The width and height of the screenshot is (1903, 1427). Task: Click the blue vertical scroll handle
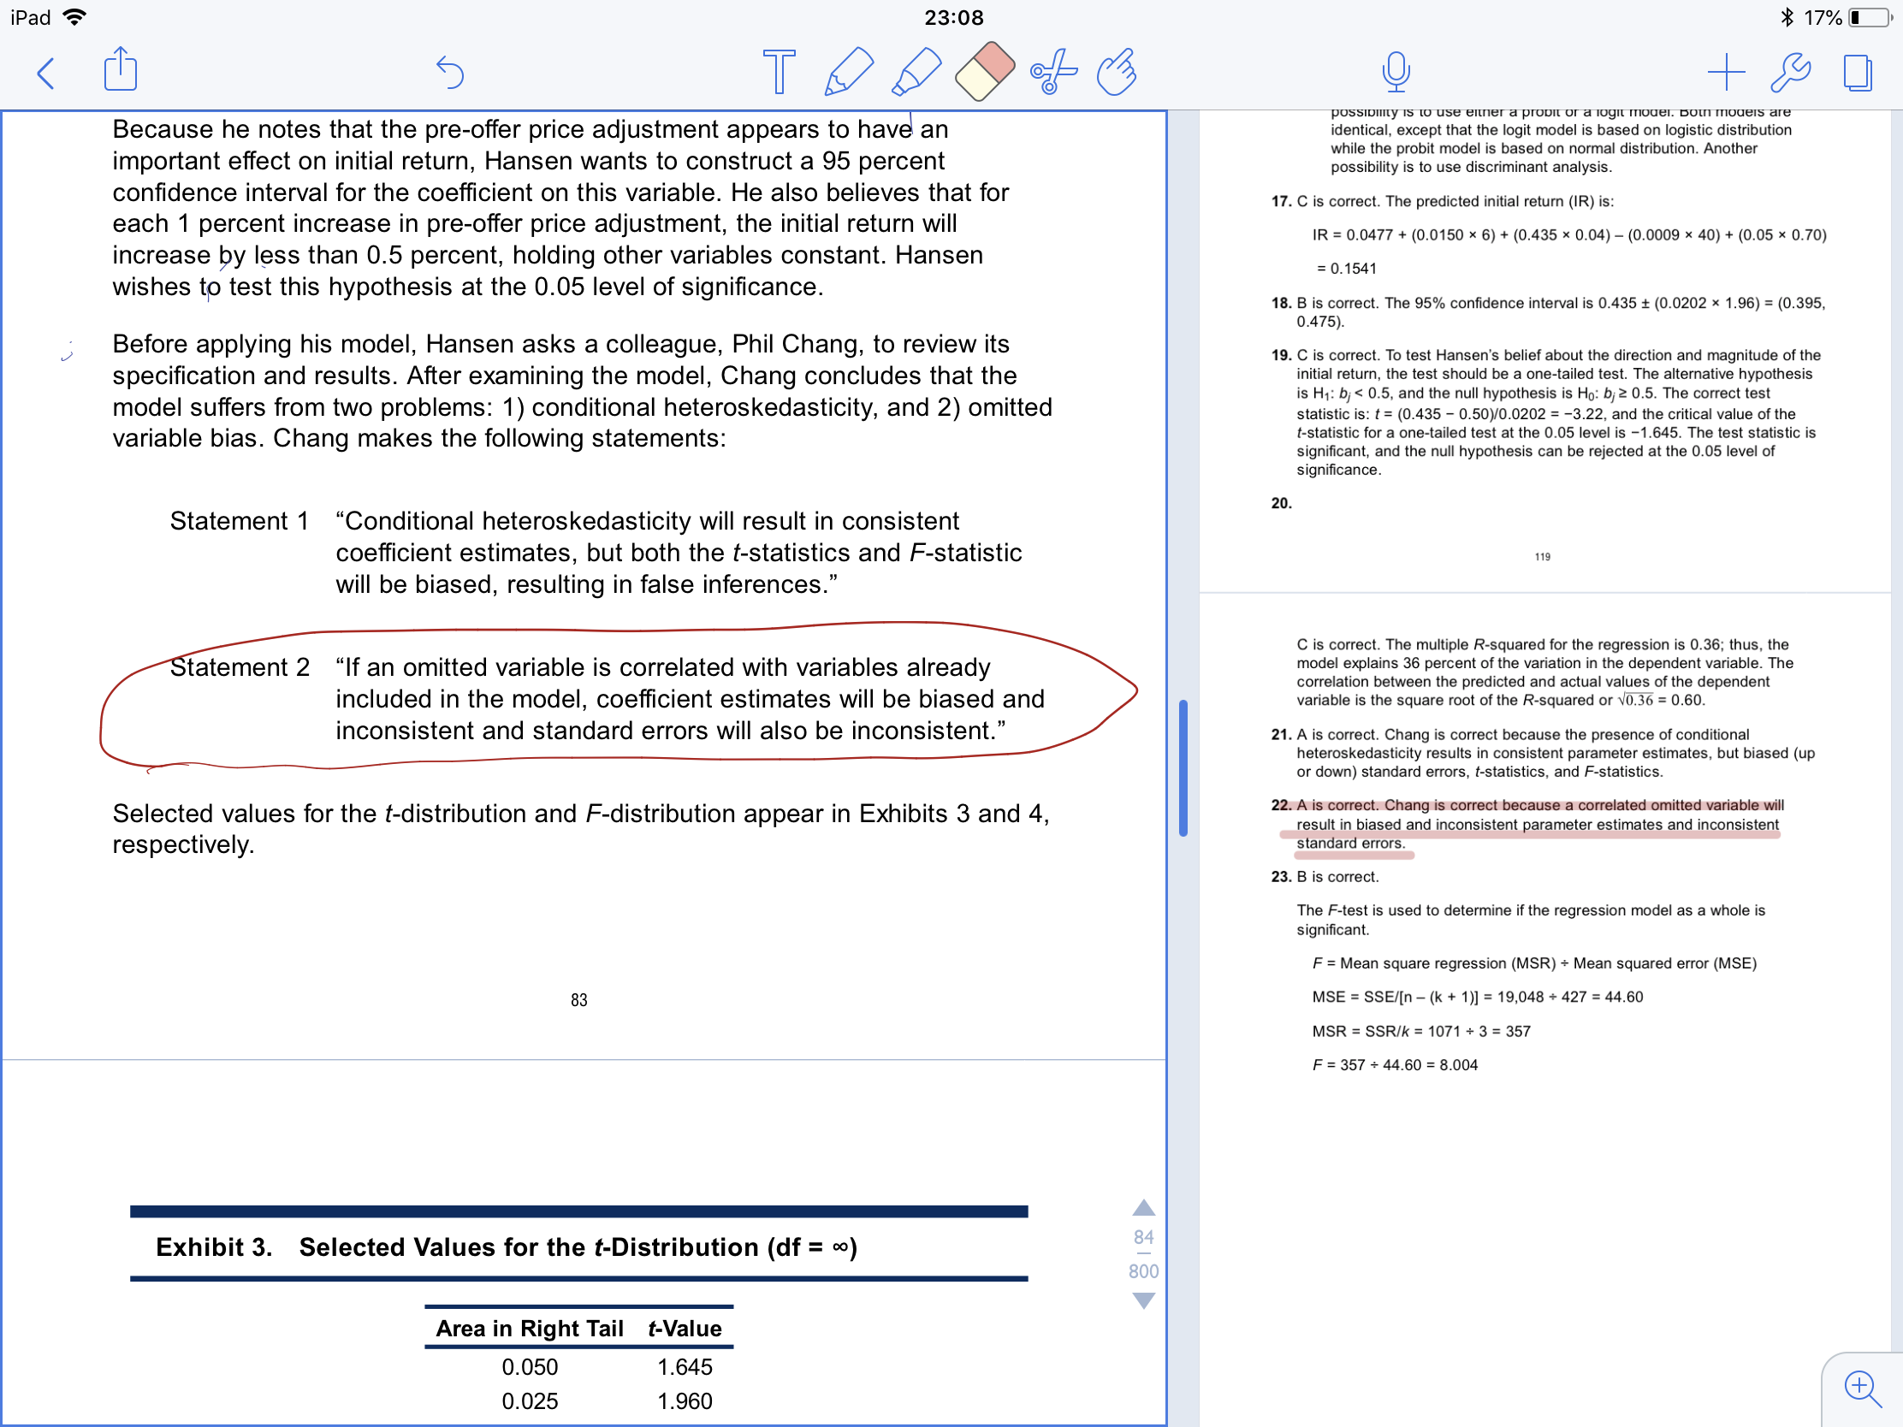click(x=1183, y=767)
